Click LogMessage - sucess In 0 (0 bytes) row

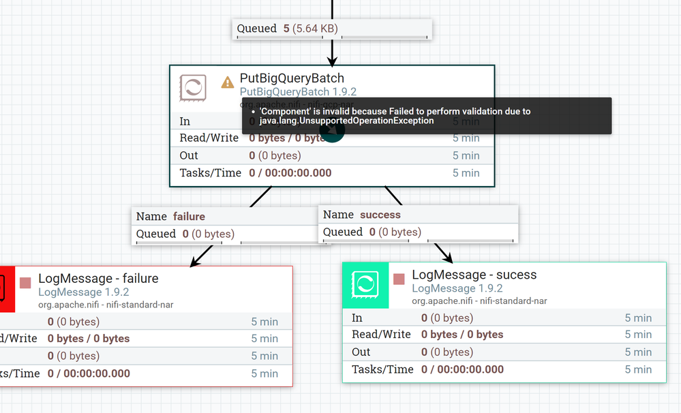click(504, 318)
